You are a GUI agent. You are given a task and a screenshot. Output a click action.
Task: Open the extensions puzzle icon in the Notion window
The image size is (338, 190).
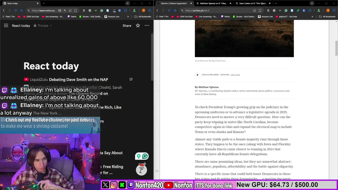(x=125, y=11)
